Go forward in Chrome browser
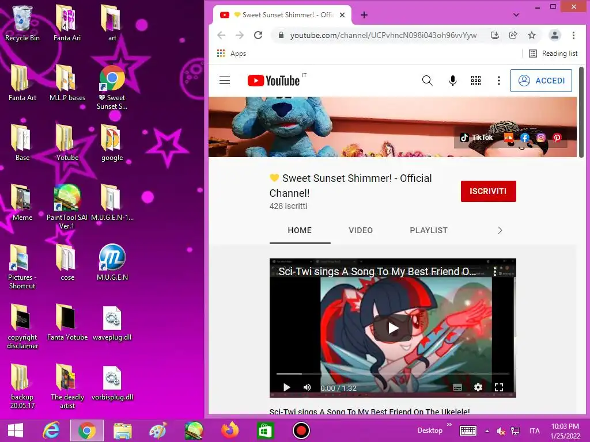Image resolution: width=590 pixels, height=442 pixels. [240, 35]
